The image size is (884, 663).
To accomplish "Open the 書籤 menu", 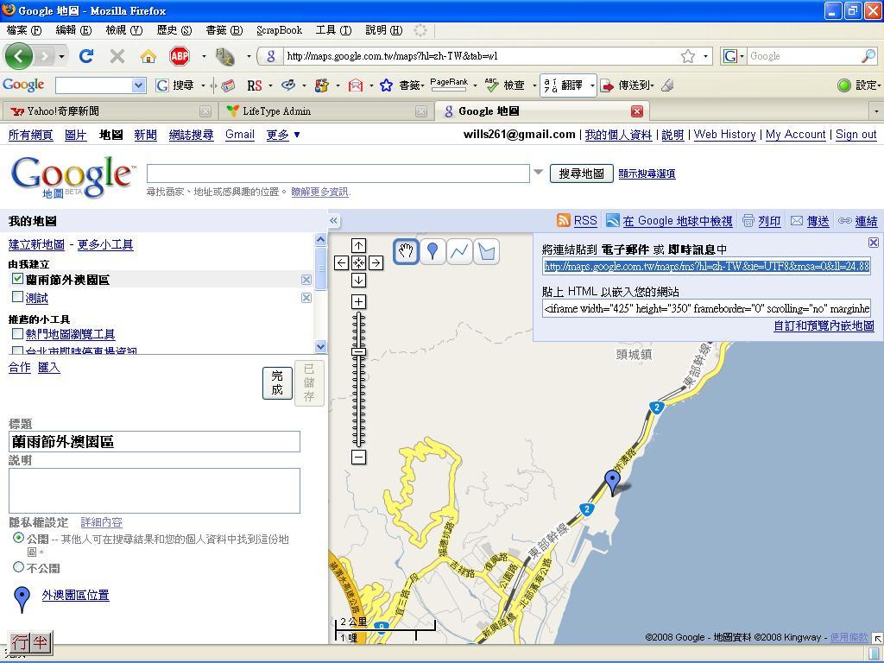I will (x=224, y=30).
